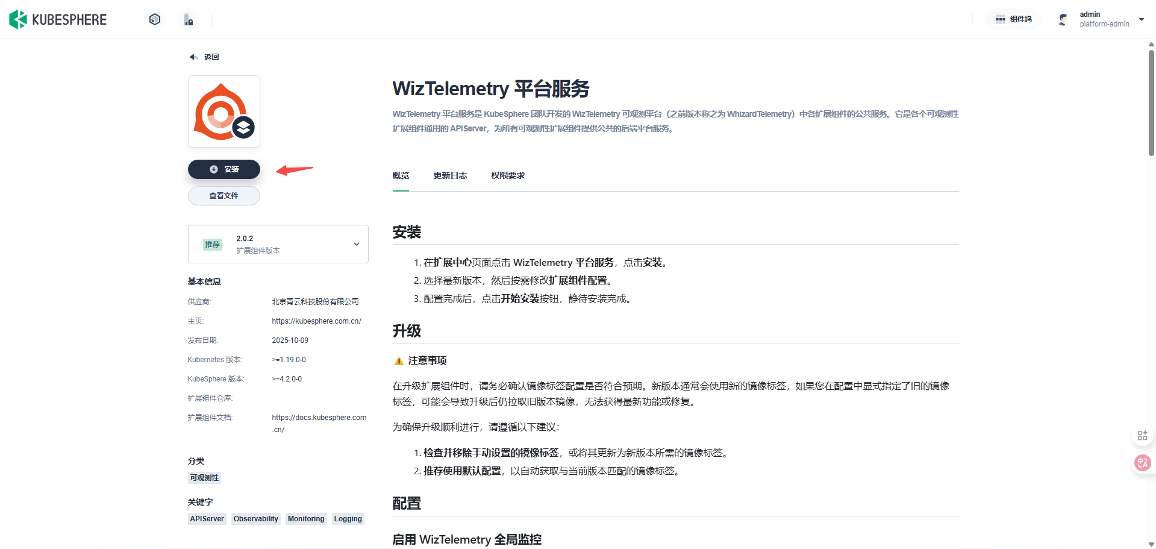
Task: Expand the admin account dropdown arrow
Action: [1142, 19]
